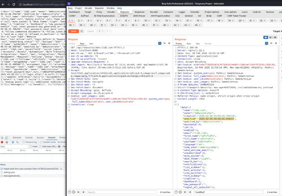
Task: Check the Disable cache checkbox
Action: pos(41,142)
